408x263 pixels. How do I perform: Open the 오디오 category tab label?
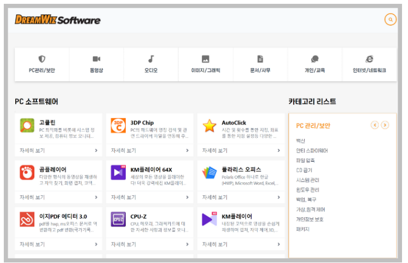tap(151, 70)
